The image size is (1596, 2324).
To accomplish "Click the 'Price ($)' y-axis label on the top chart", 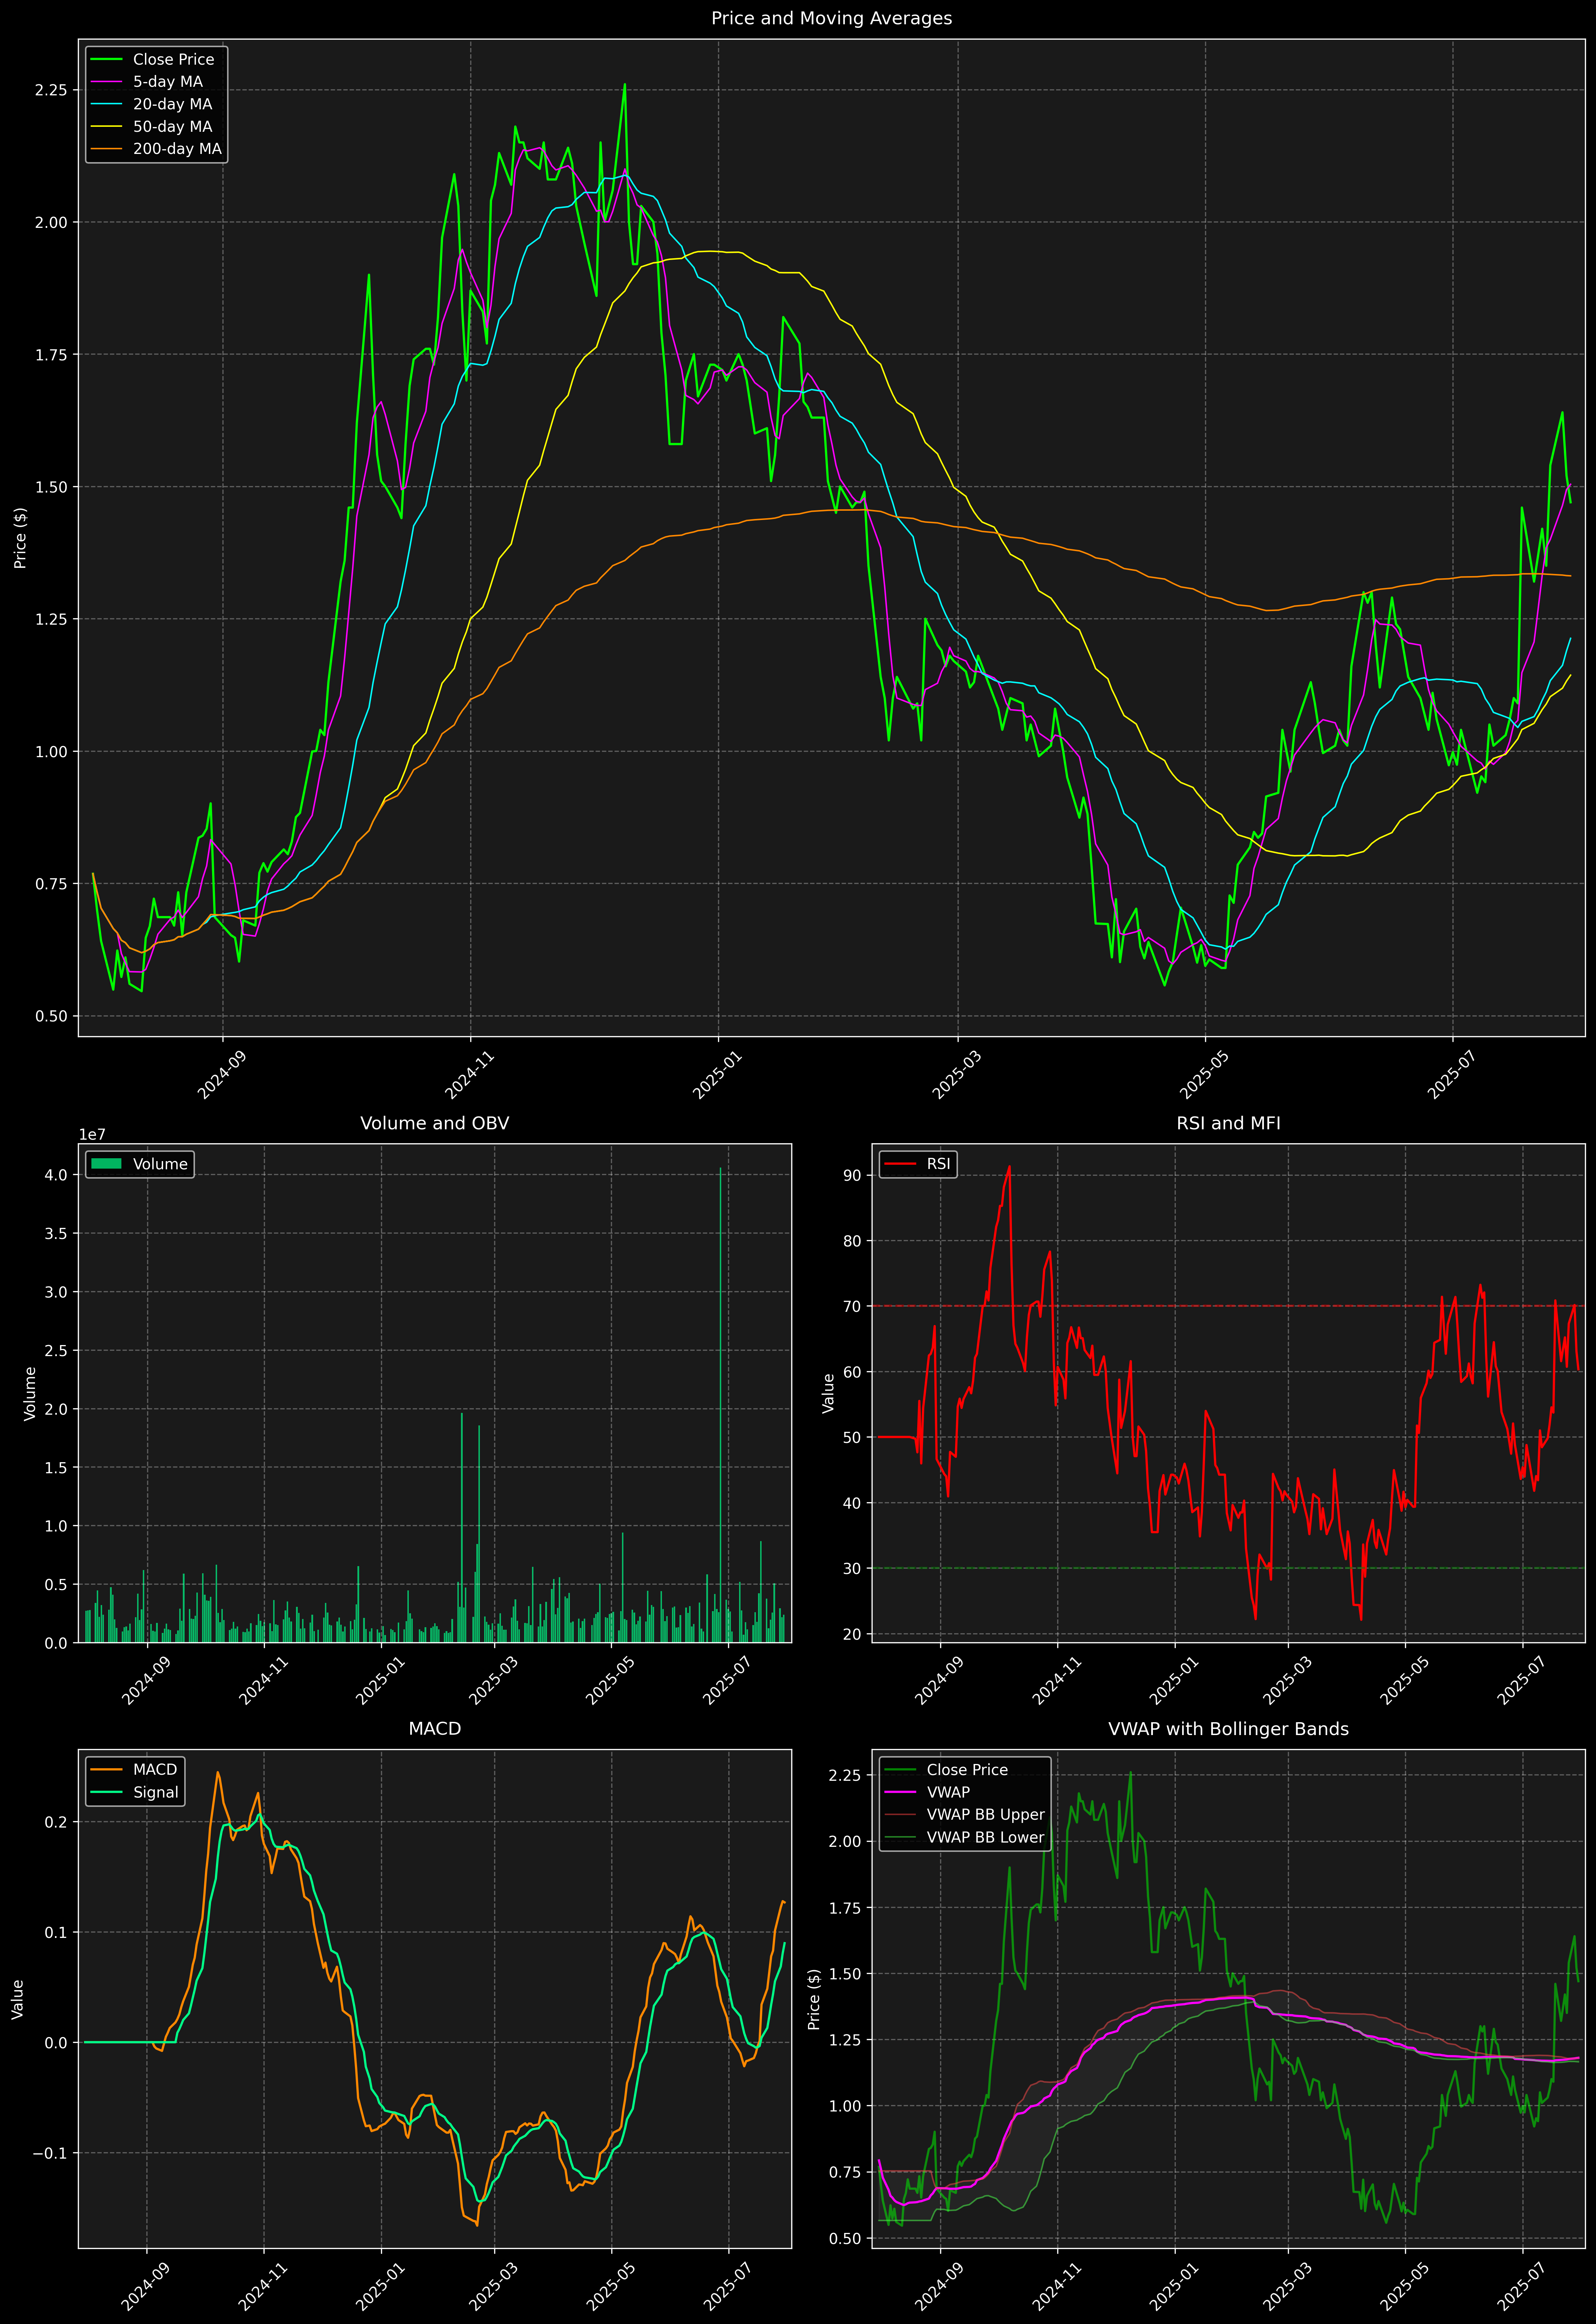I will (x=20, y=538).
